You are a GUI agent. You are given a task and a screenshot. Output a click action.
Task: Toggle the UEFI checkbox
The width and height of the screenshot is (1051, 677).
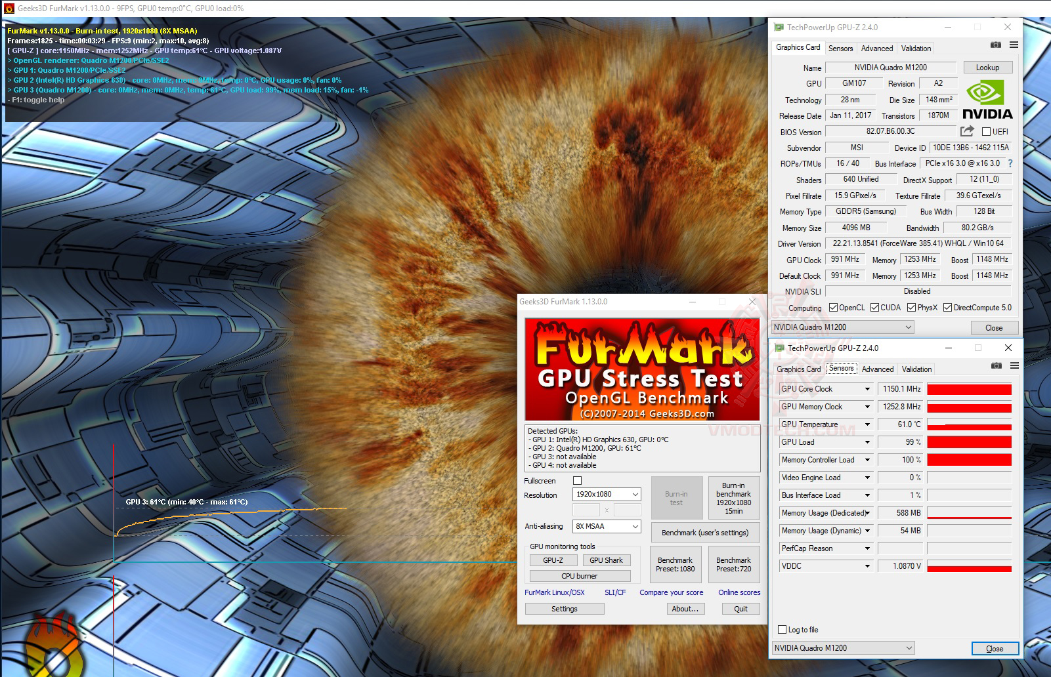pyautogui.click(x=986, y=131)
